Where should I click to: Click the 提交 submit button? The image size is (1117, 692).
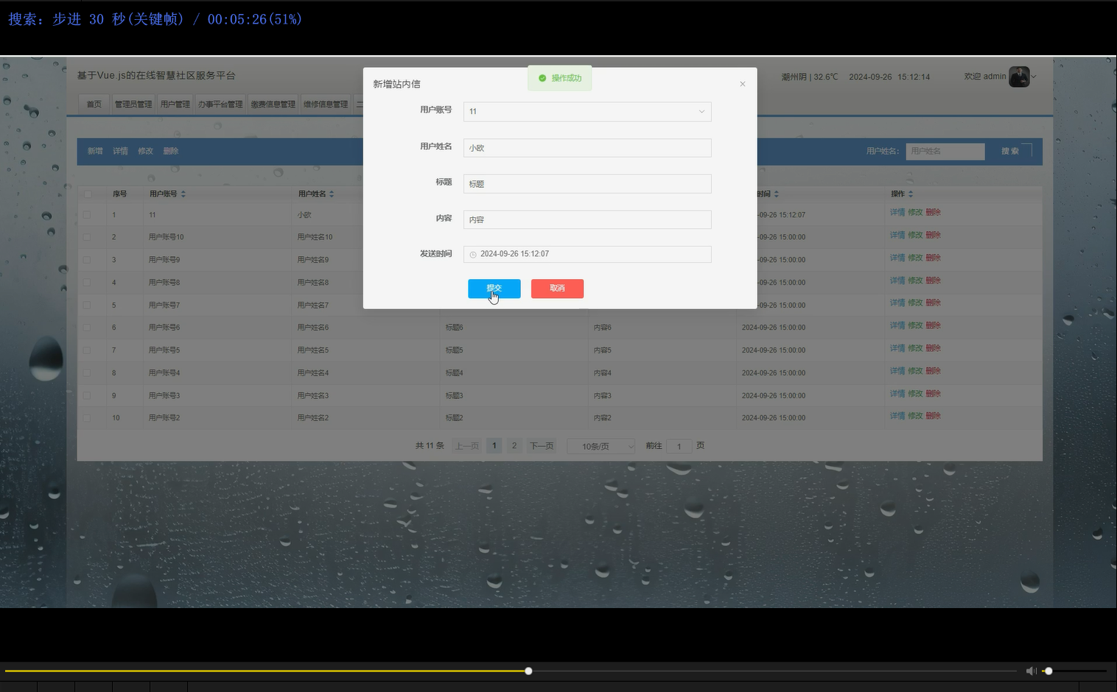[494, 289]
